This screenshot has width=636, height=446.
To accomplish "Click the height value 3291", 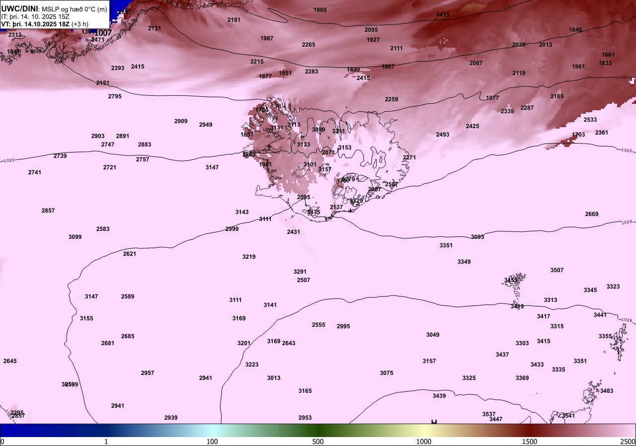I will pos(300,272).
